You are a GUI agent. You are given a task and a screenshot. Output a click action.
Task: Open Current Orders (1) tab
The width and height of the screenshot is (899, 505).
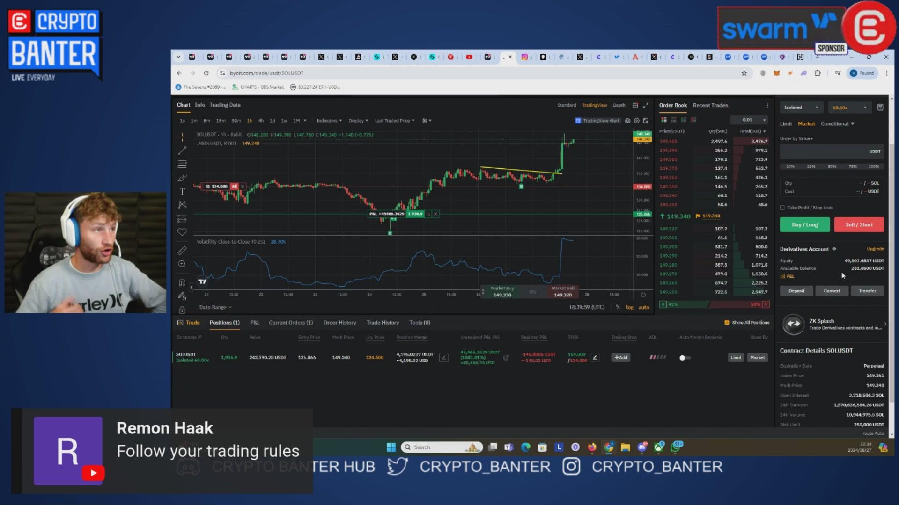(291, 323)
